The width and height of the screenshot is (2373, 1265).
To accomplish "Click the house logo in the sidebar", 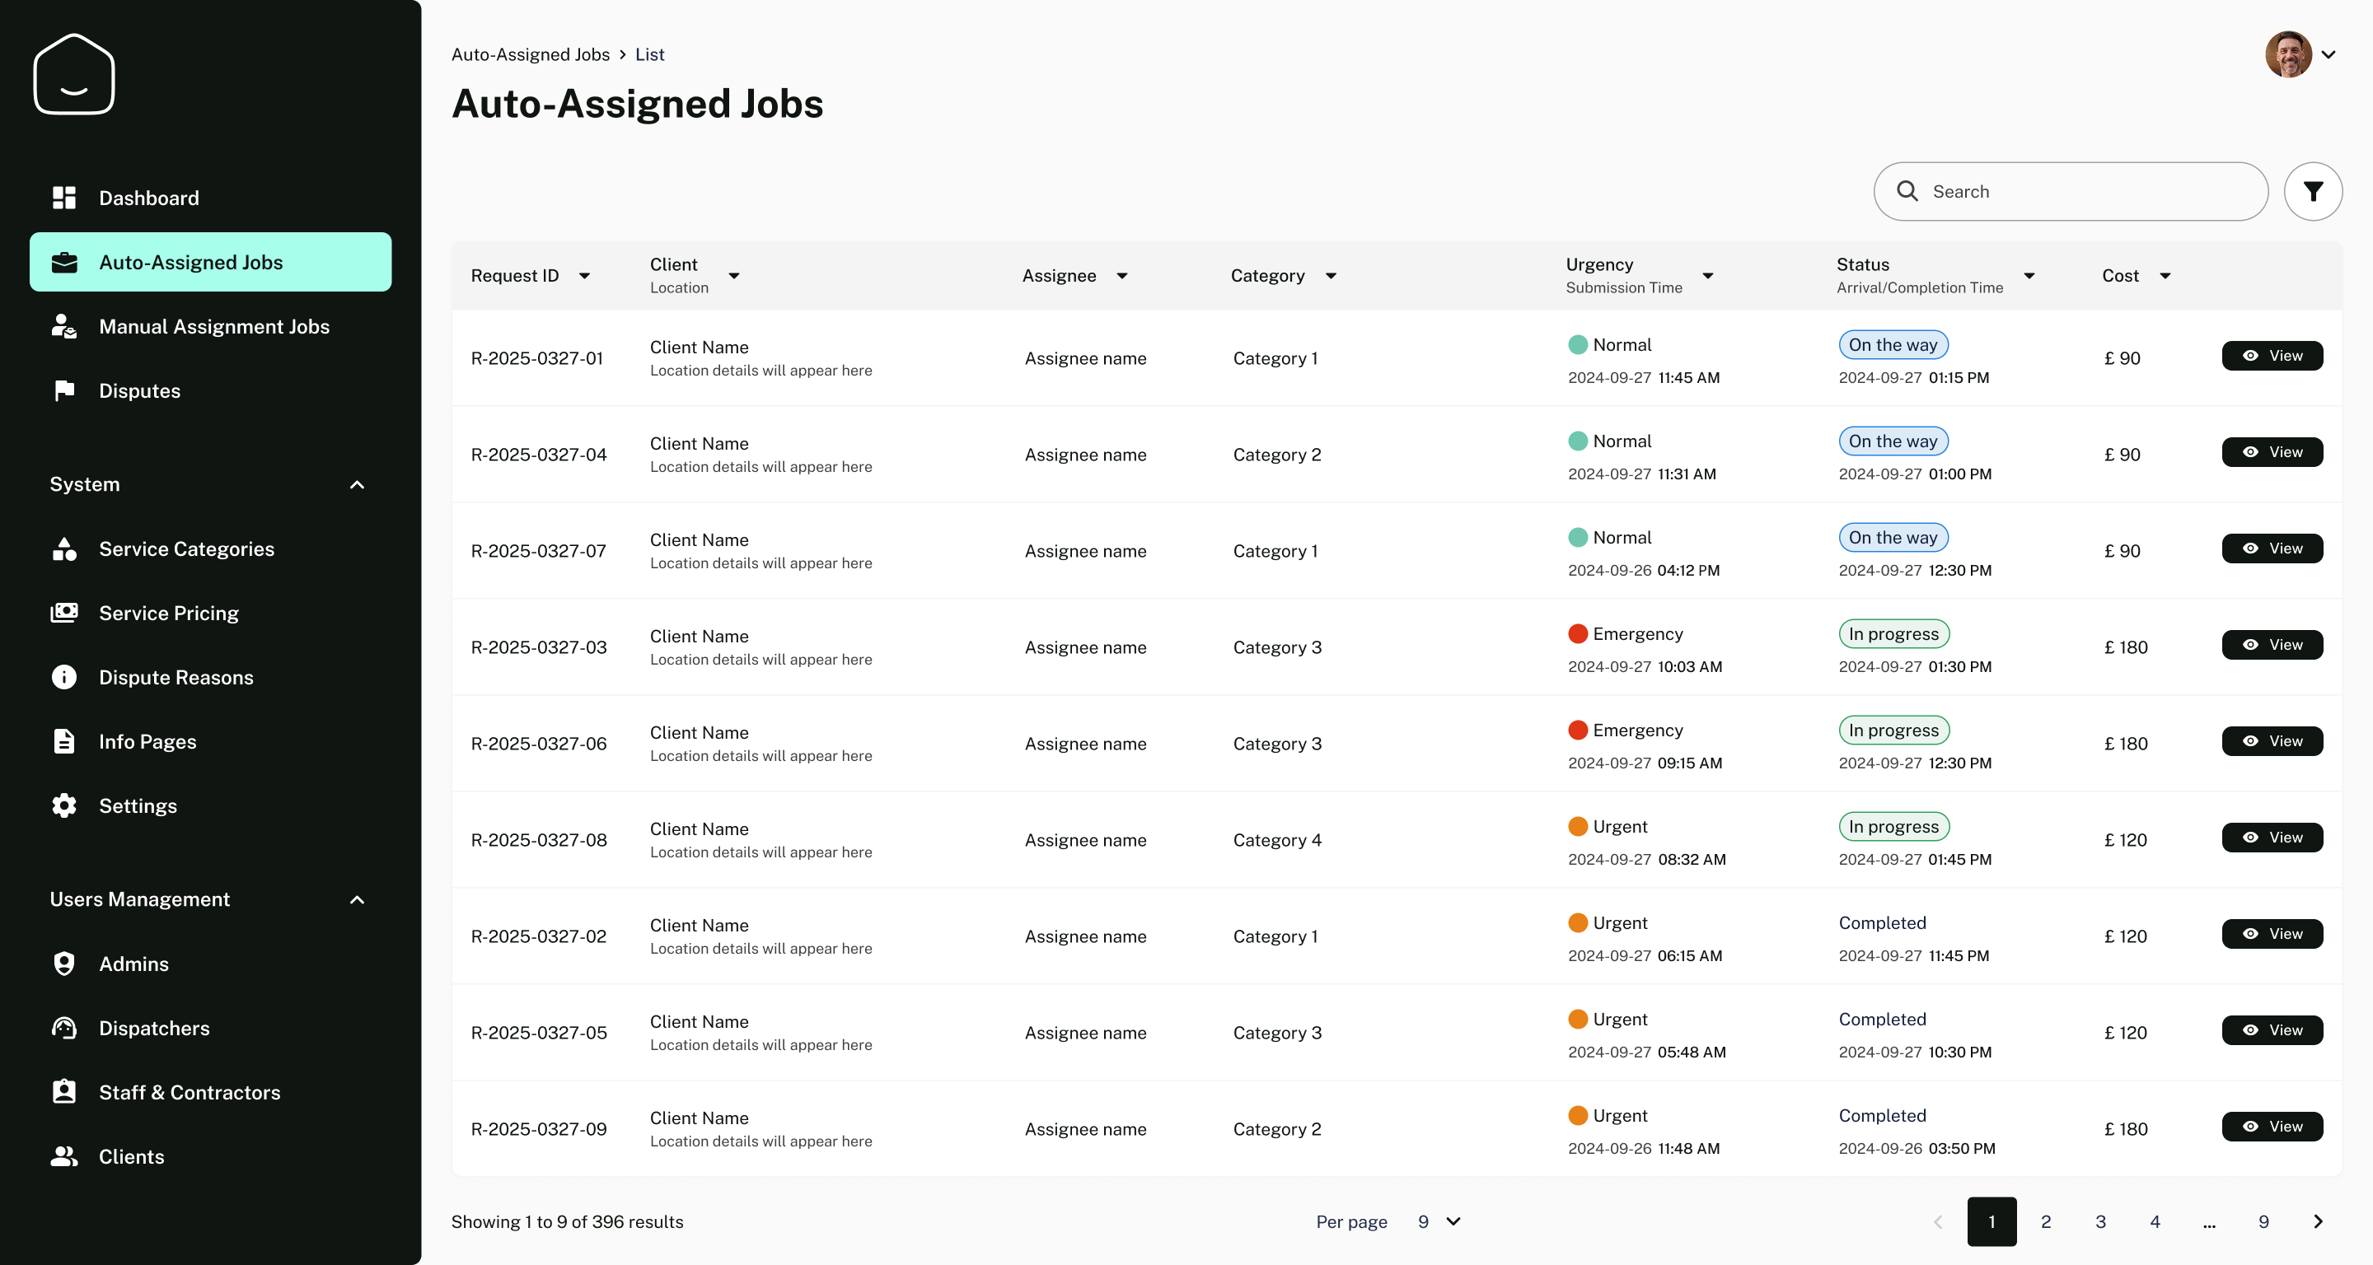I will [x=73, y=75].
